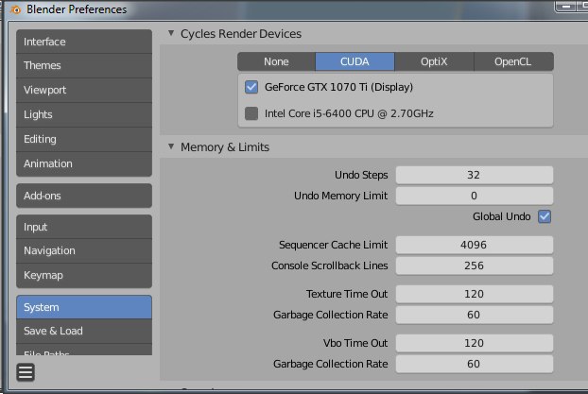
Task: Click the Texture Time Out field
Action: coord(475,294)
